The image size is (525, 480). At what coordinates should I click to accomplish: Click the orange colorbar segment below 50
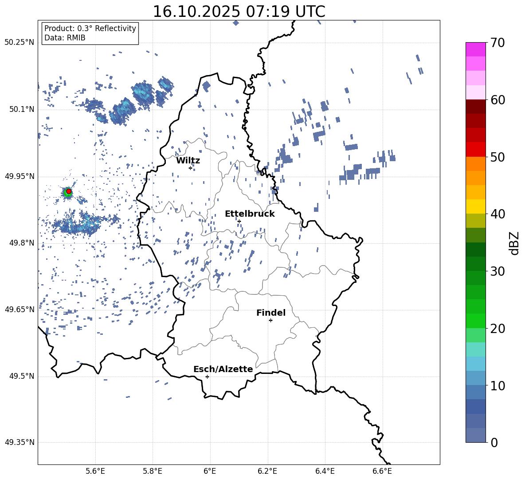pos(475,163)
